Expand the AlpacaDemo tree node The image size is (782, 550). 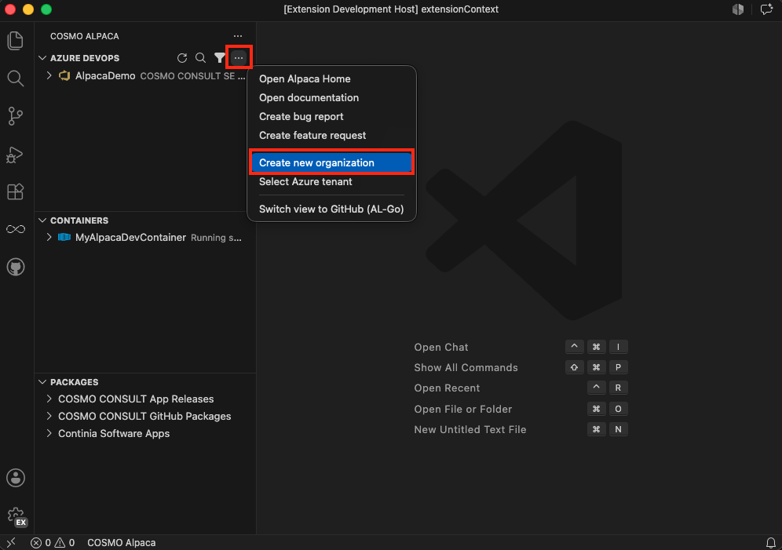(49, 76)
